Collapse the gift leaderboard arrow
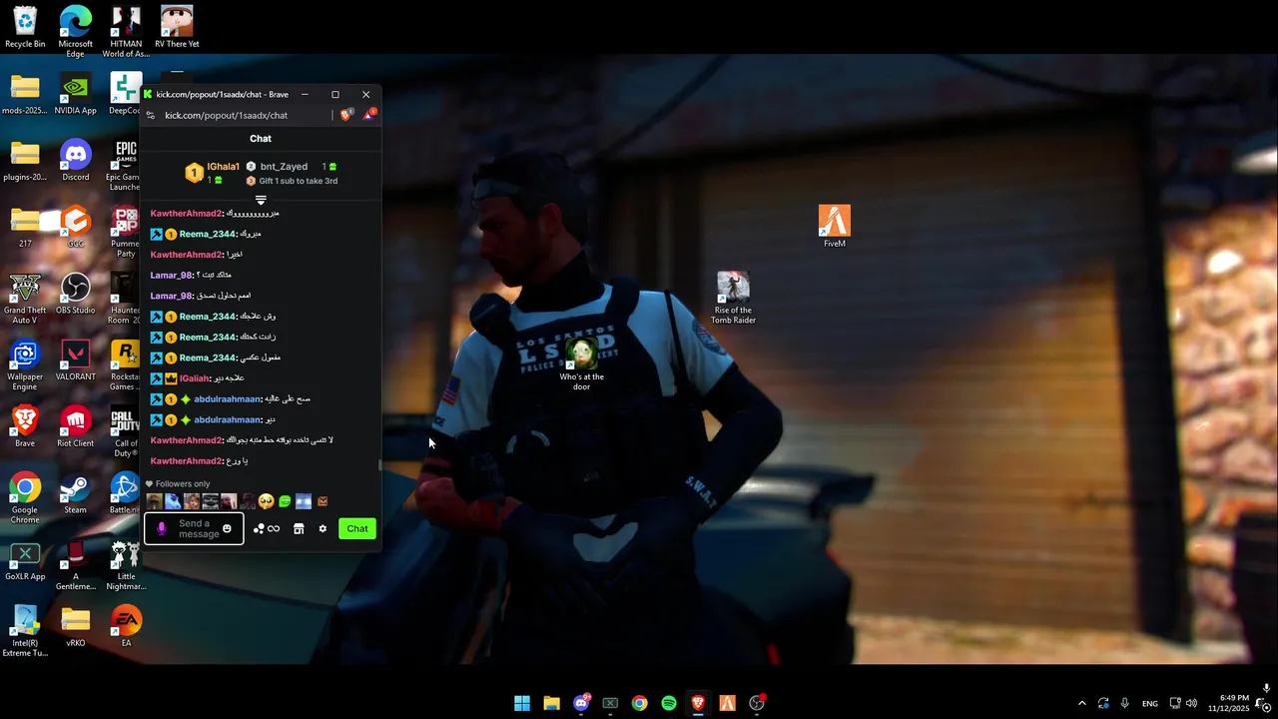Screen dimensions: 1278x719 pyautogui.click(x=261, y=201)
